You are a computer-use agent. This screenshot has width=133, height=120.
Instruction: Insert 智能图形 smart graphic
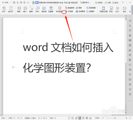coord(70,8)
